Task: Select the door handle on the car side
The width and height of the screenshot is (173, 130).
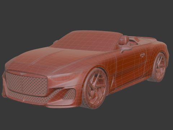Action: pos(143,55)
